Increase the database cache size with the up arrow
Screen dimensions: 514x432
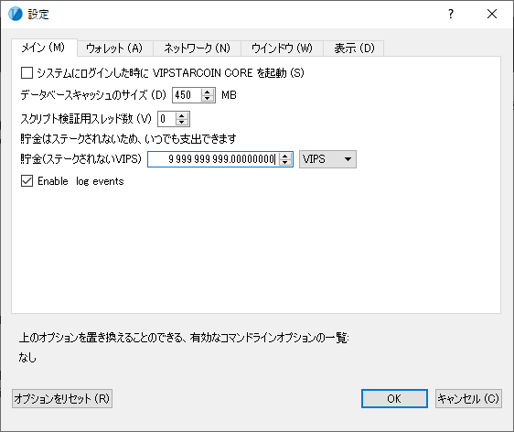pyautogui.click(x=208, y=92)
